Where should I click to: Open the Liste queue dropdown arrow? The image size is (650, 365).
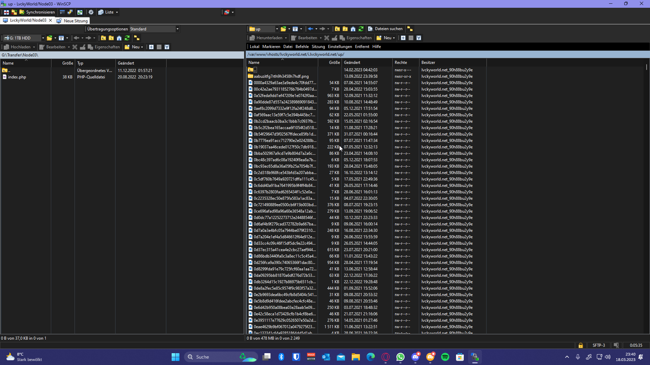tap(117, 12)
